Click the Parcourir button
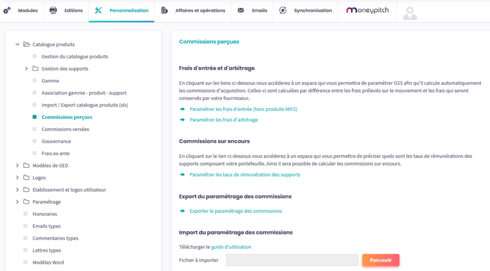 click(x=380, y=260)
